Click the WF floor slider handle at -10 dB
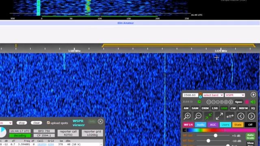Image resolution: width=260 pixels, height=146 pixels. (208, 141)
